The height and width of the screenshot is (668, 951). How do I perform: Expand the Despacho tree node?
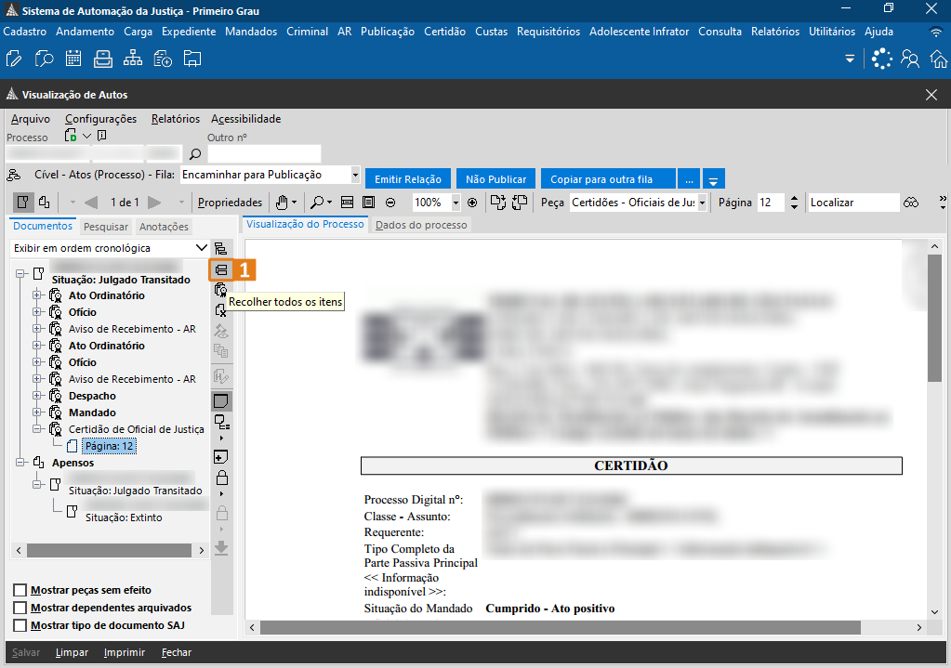click(38, 396)
